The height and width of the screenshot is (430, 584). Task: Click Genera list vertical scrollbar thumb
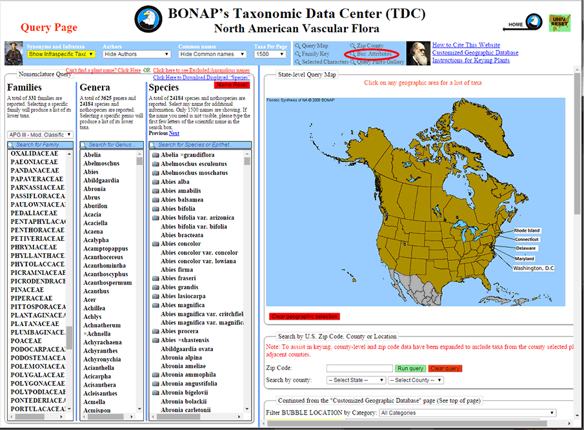coord(139,161)
